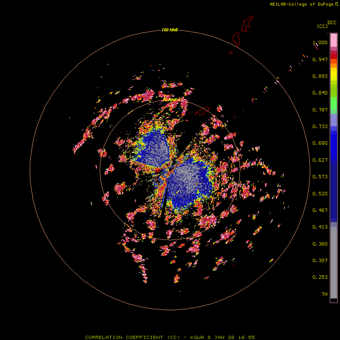Click the radar site center point
The image size is (340, 340).
(170, 170)
